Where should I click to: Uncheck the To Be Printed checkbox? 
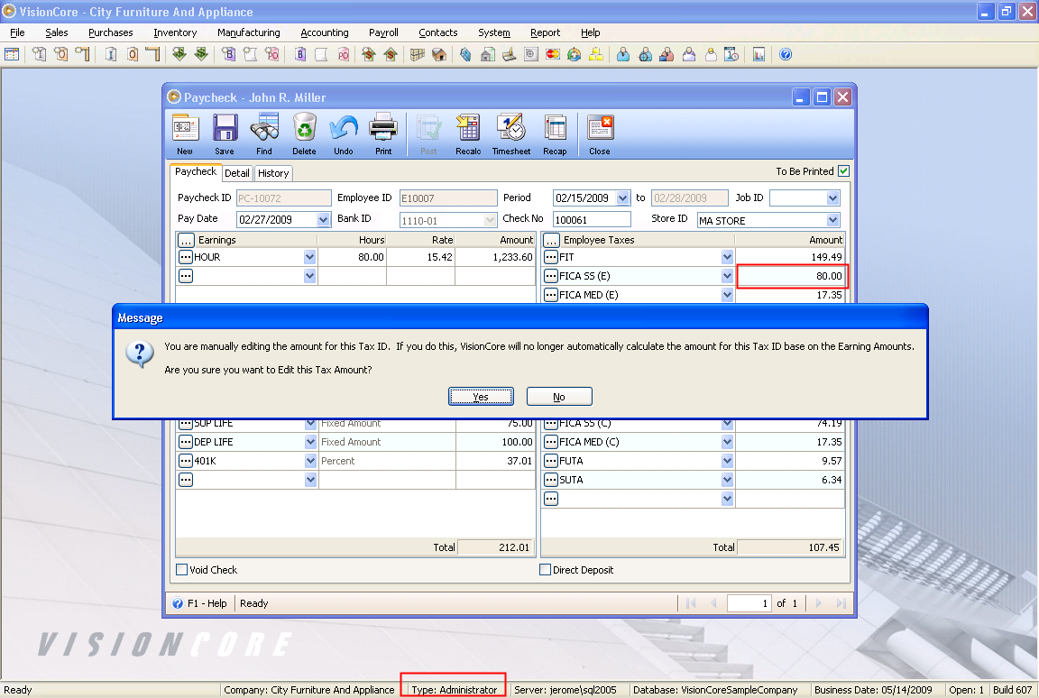[843, 170]
